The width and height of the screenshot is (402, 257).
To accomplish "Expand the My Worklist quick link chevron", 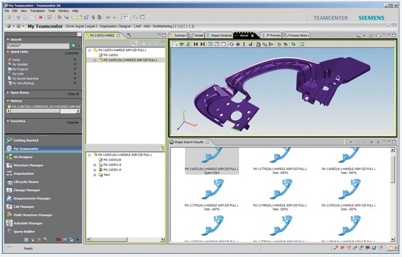I will 75,64.
